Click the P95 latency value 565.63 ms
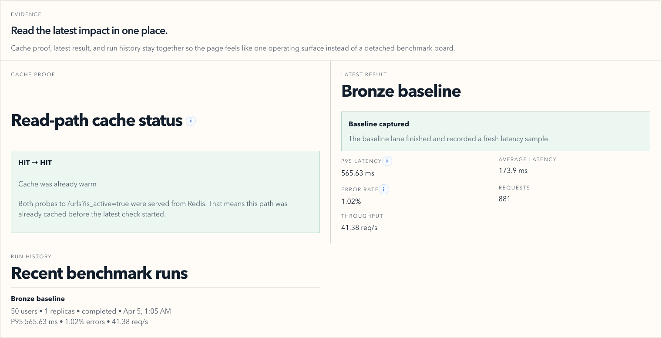Image resolution: width=662 pixels, height=338 pixels. 358,173
